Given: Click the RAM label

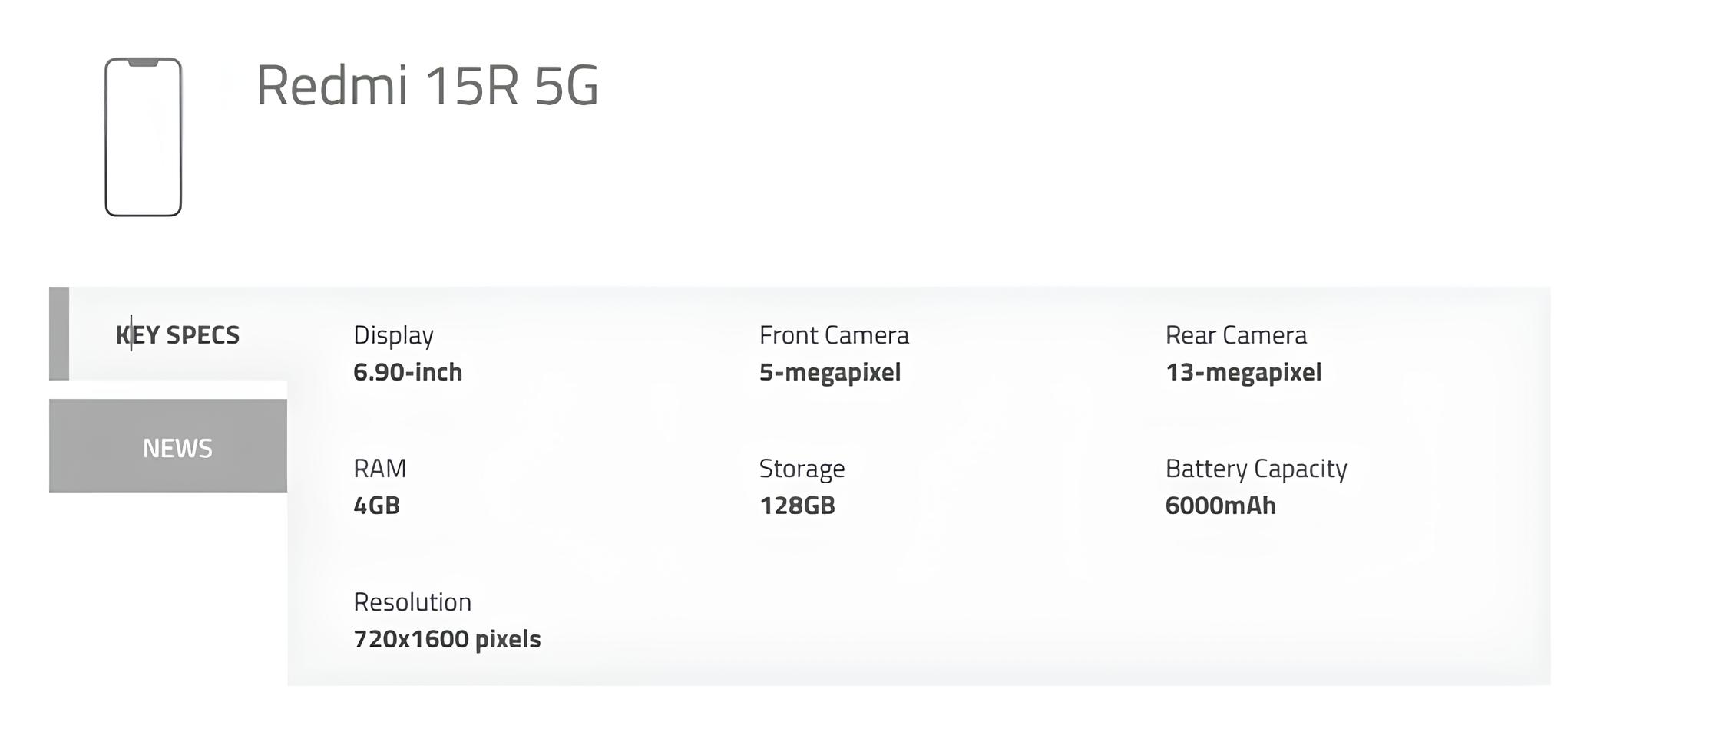Looking at the screenshot, I should [379, 467].
